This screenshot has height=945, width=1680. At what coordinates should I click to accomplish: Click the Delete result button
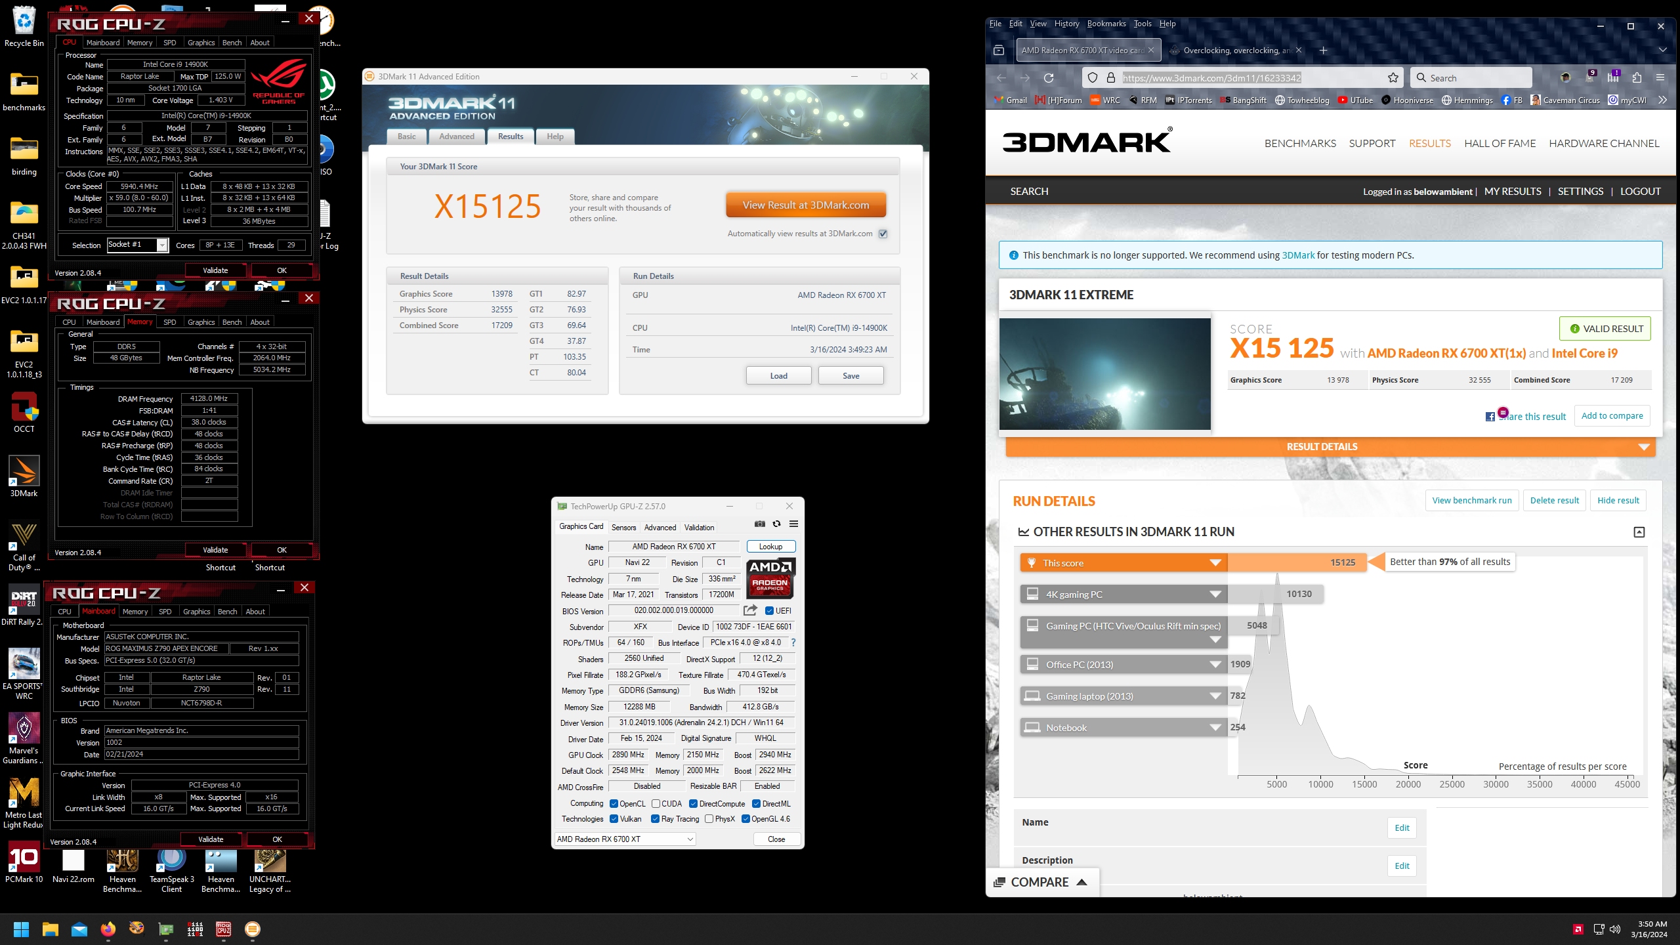1554,501
